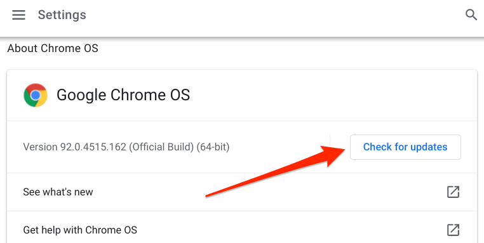Screen dimensions: 484x243
Task: Open the hamburger main menu
Action: point(18,15)
